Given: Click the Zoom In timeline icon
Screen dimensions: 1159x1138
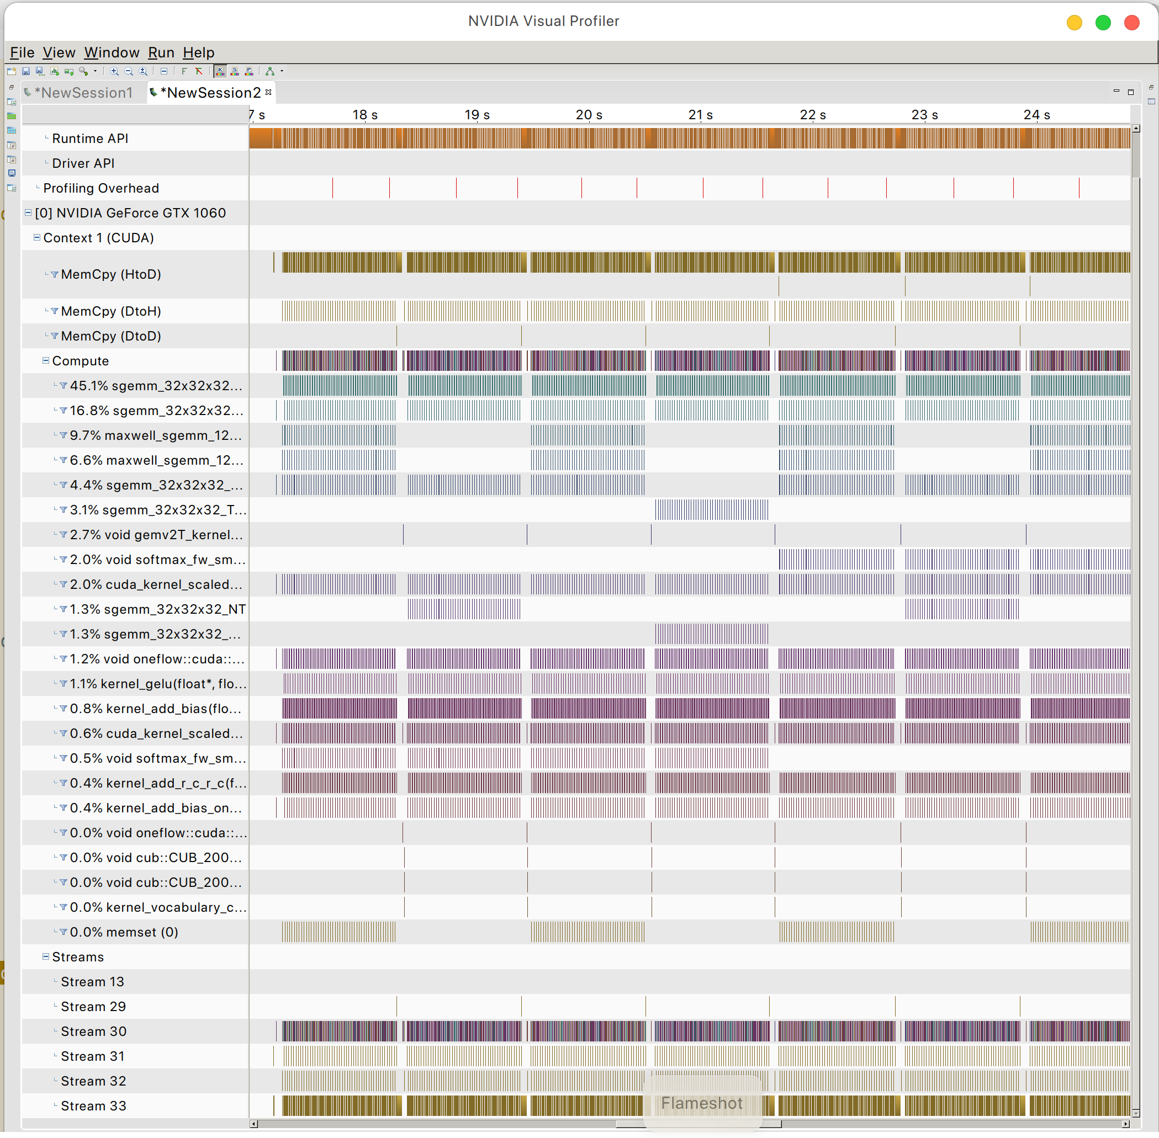Looking at the screenshot, I should (114, 72).
